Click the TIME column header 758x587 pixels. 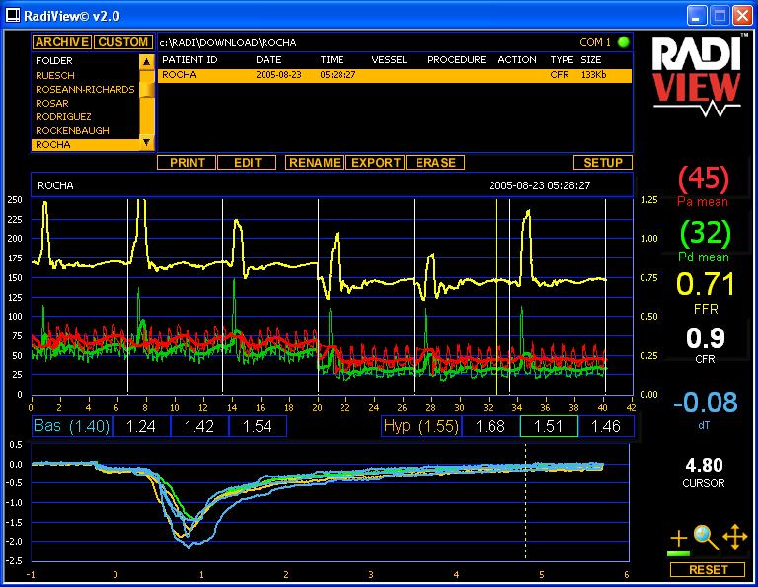pyautogui.click(x=332, y=60)
